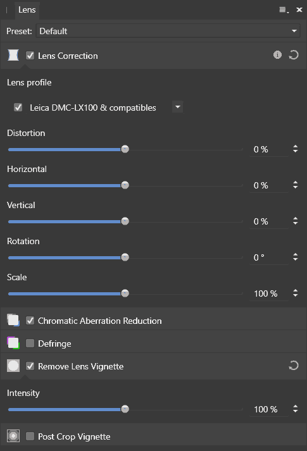
Task: Disable the Lens Correction checkbox
Action: pos(30,55)
